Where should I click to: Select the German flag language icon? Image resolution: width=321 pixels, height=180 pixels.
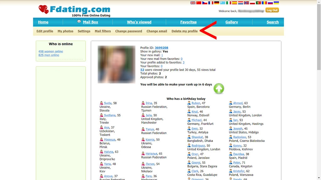tap(217, 3)
